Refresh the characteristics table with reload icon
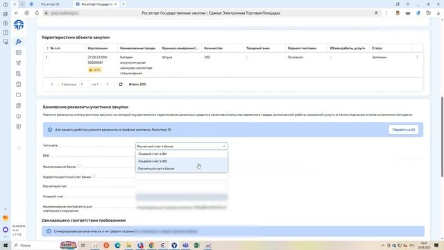Screen dimensions: 444x250 [x=121, y=84]
